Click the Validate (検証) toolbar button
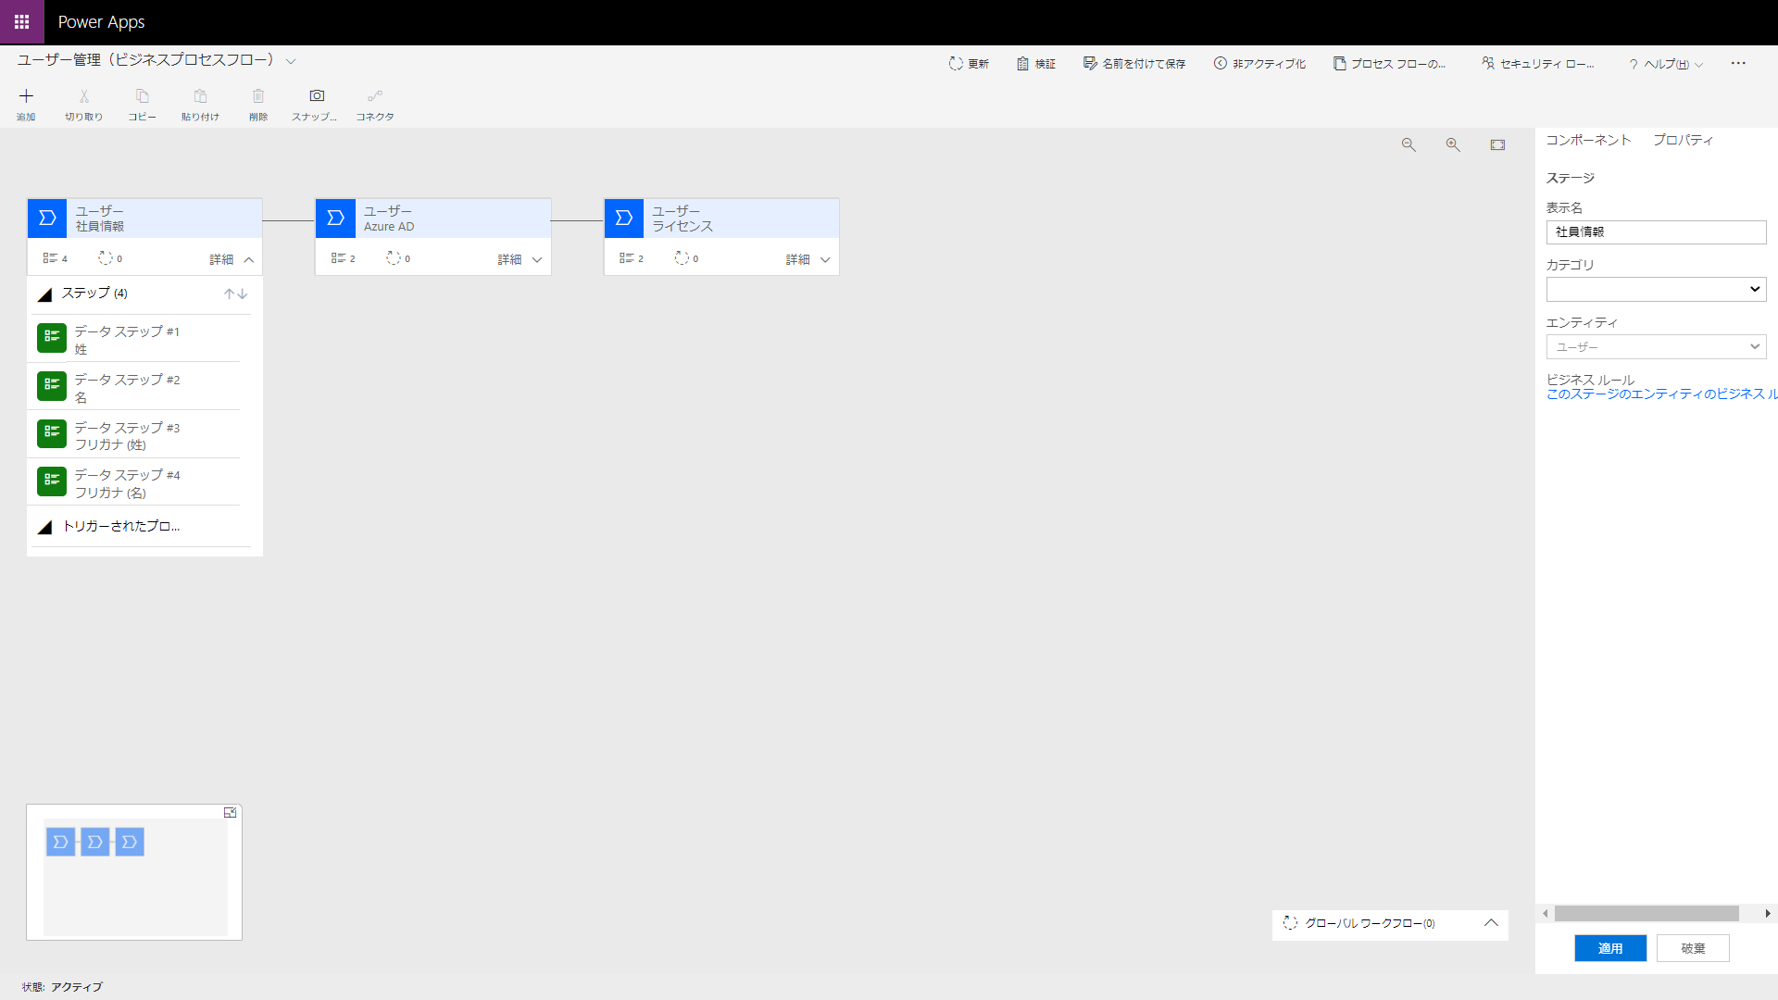The height and width of the screenshot is (1000, 1778). (1036, 64)
